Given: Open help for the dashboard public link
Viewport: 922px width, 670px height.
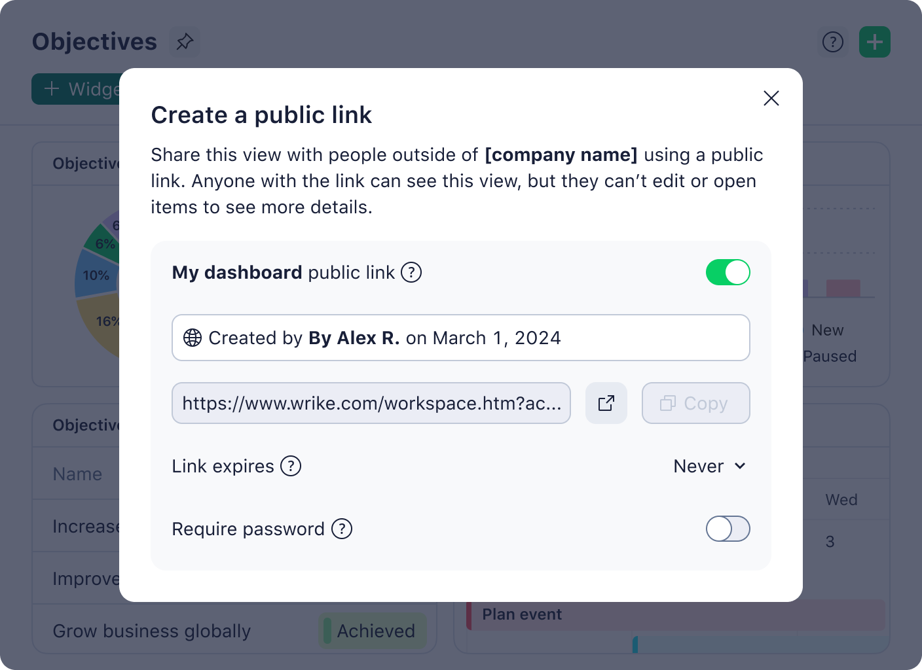Looking at the screenshot, I should click(x=411, y=272).
